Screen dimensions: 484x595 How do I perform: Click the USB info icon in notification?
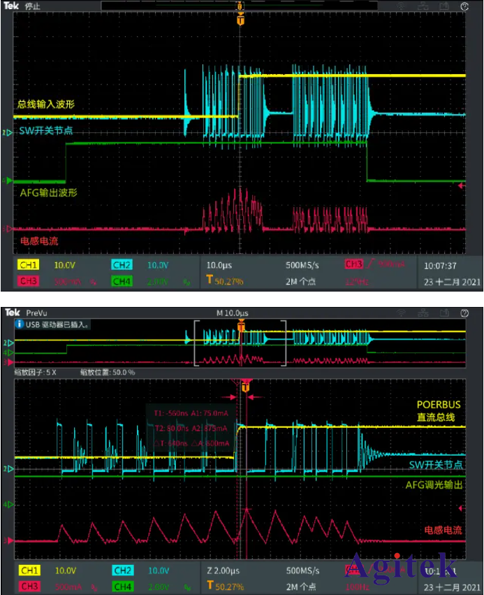(x=20, y=324)
